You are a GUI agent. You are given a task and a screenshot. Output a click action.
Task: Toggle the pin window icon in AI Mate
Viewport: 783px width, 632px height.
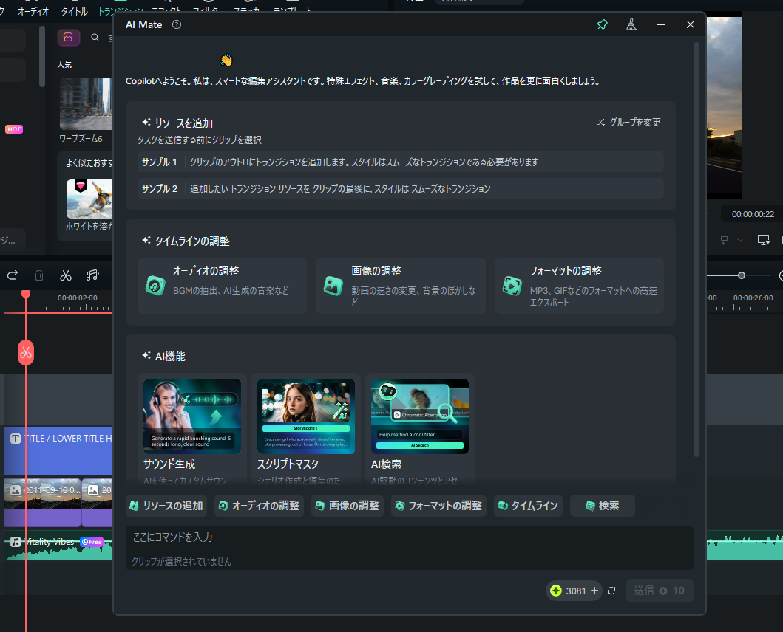[603, 24]
